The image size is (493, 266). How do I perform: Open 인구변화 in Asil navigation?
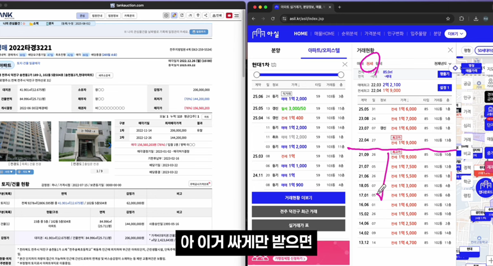point(395,33)
